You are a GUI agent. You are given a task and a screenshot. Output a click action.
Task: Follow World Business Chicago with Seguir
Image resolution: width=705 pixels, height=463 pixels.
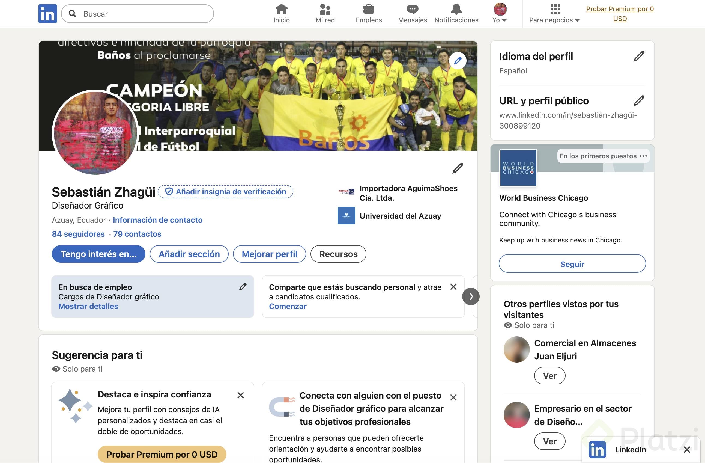(572, 264)
